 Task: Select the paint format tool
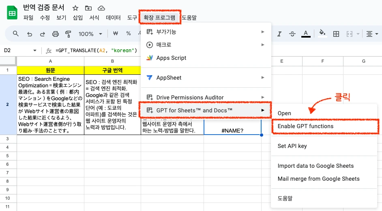(68, 34)
